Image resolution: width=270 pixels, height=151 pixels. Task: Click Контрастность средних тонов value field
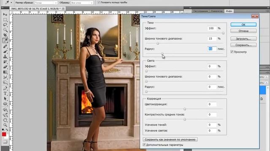point(212,115)
